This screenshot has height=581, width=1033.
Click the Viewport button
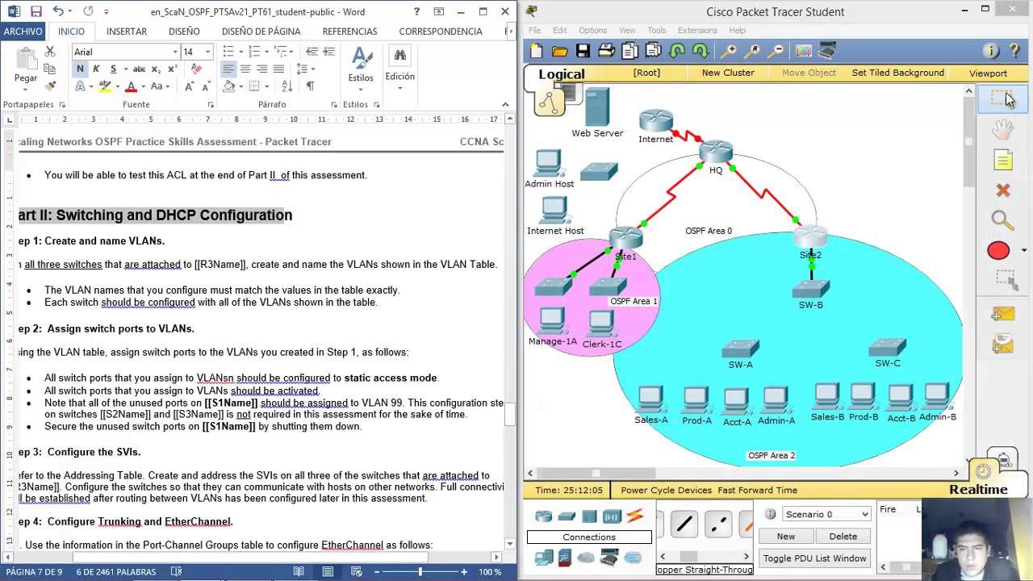pyautogui.click(x=988, y=73)
